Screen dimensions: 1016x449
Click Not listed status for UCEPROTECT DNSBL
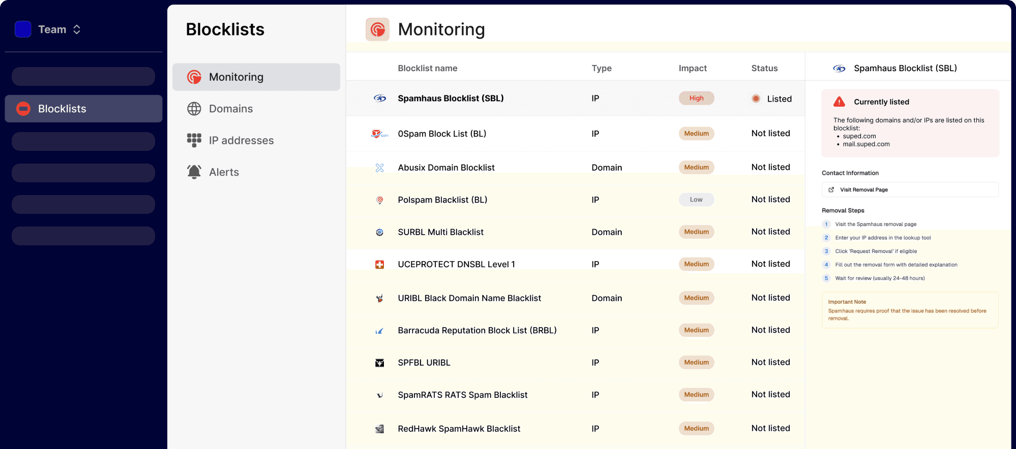[770, 264]
